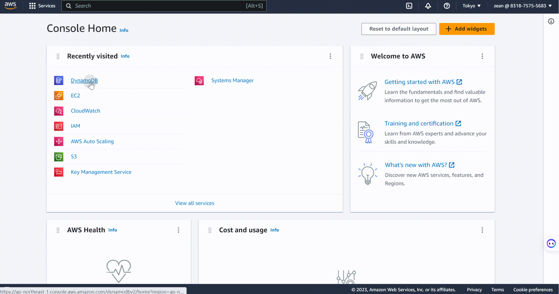Open the Cost and usage options menu
This screenshot has height=294, width=559.
click(482, 230)
